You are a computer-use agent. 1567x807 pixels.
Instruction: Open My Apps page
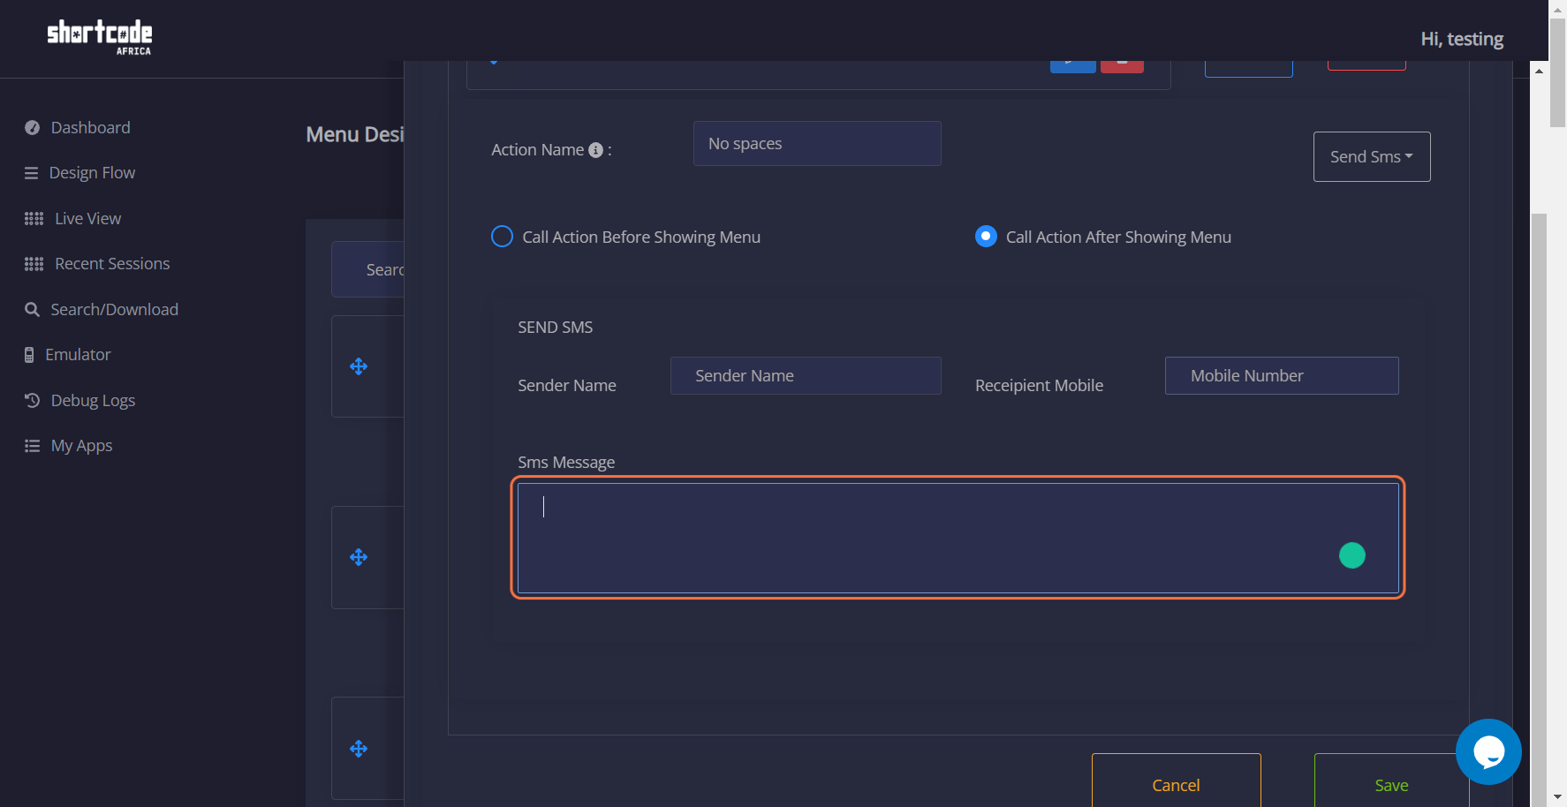tap(81, 446)
